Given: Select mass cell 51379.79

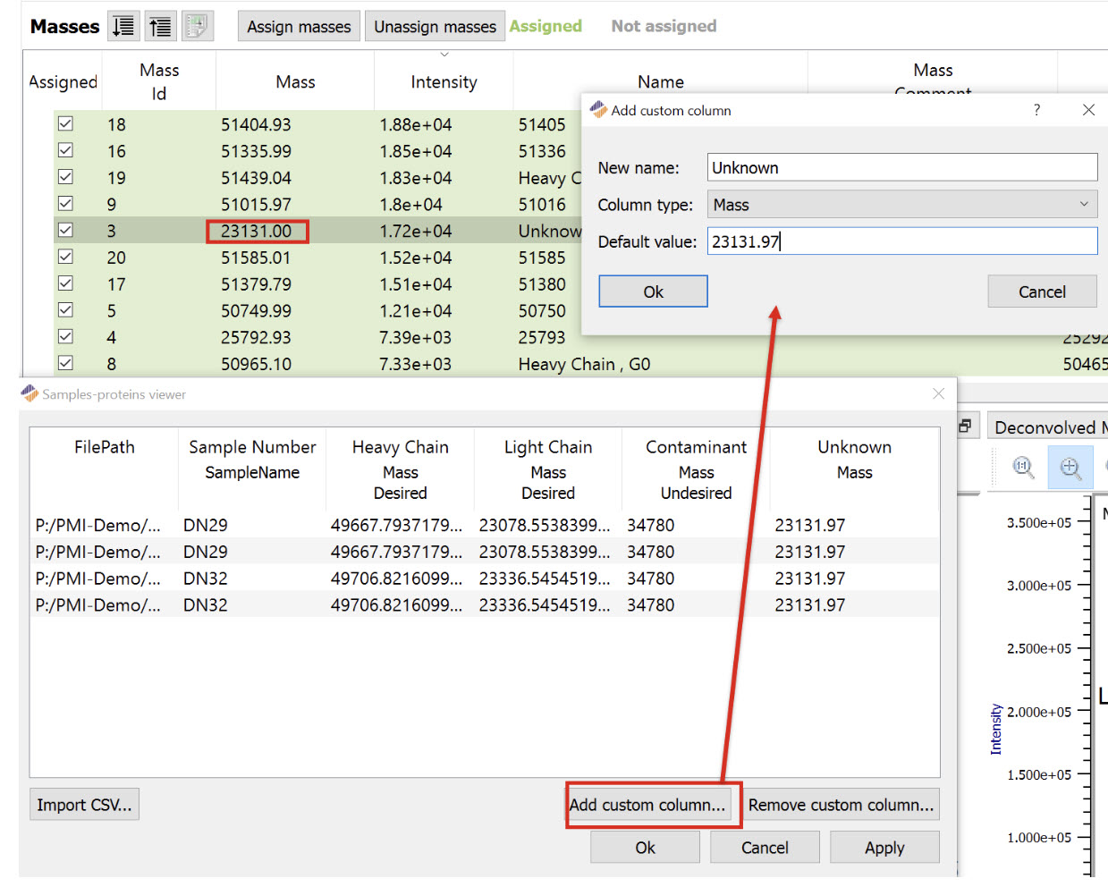Looking at the screenshot, I should (x=256, y=284).
